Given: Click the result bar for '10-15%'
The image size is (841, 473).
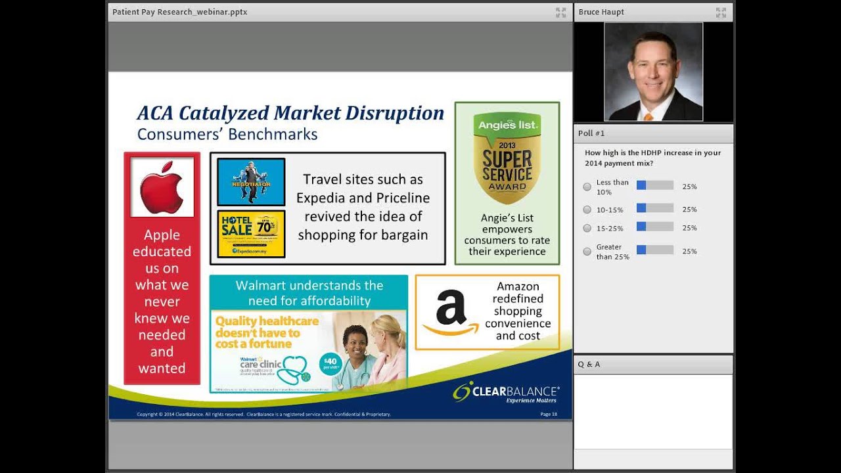Looking at the screenshot, I should pos(655,209).
